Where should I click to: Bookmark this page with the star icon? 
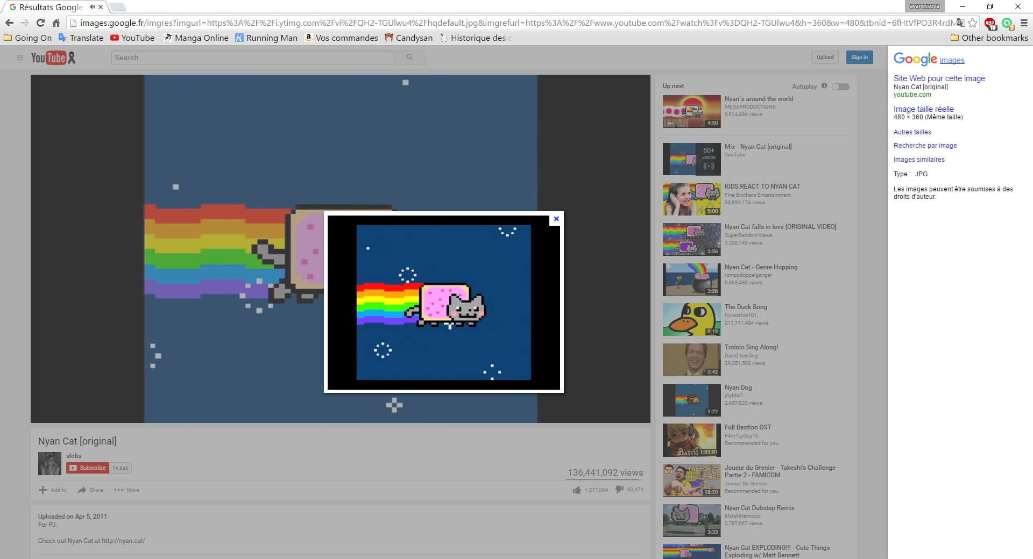tap(972, 23)
